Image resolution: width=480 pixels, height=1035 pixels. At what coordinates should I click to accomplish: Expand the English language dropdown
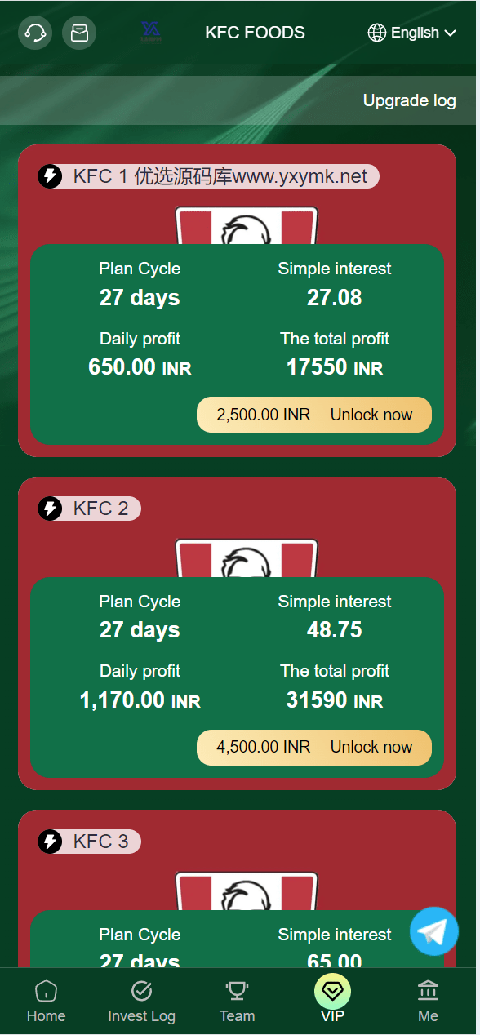coord(412,33)
